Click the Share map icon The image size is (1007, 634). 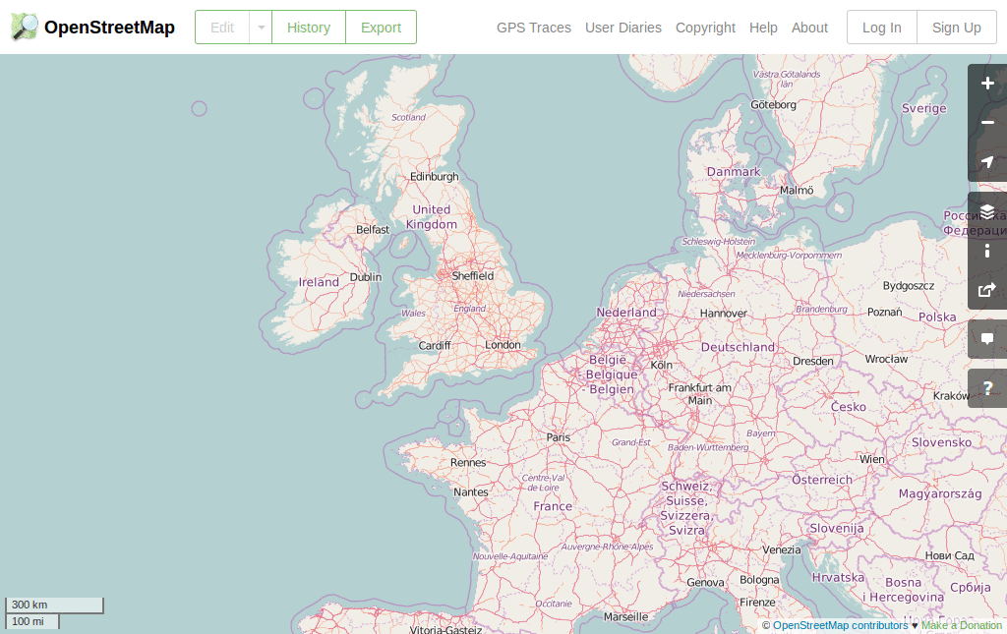(987, 290)
